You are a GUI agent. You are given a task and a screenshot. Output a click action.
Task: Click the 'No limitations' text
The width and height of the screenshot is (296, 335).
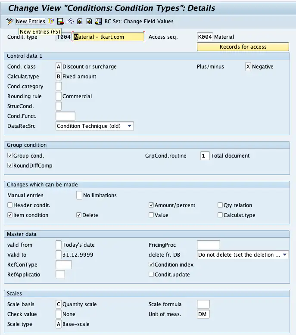100,195
